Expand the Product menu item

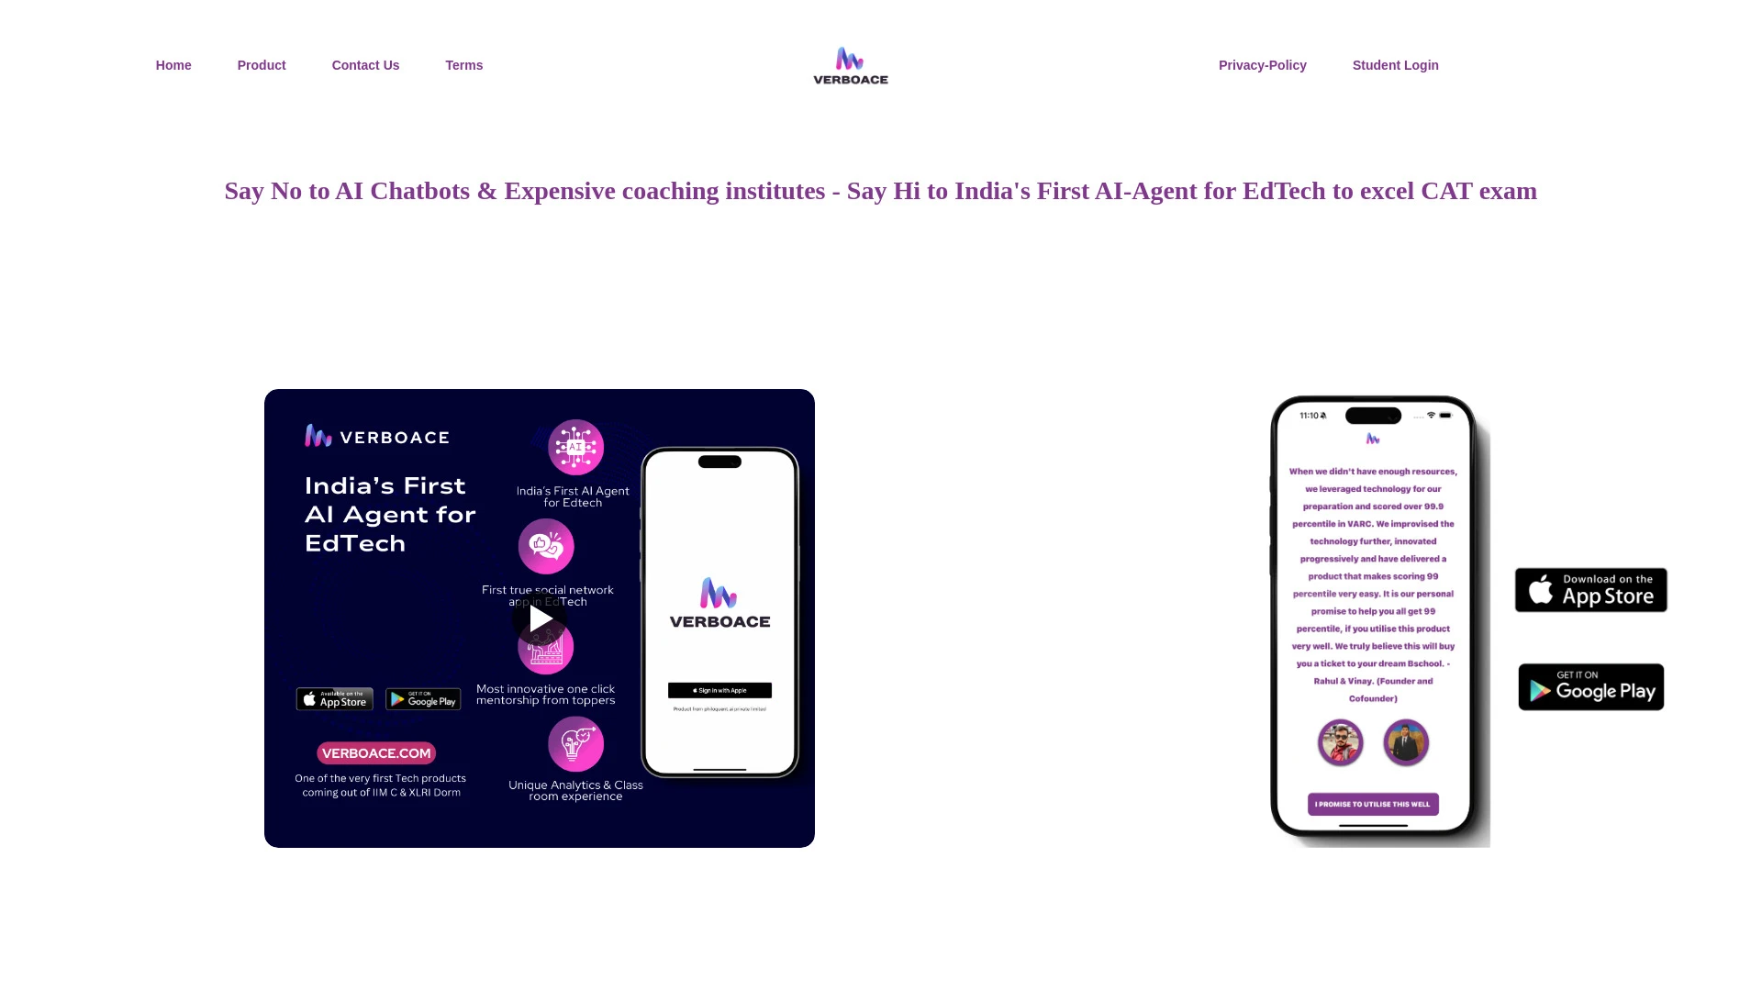[x=262, y=65]
